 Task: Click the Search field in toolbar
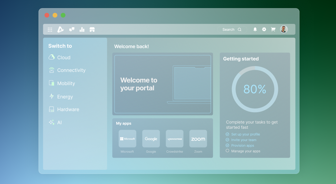click(x=232, y=30)
